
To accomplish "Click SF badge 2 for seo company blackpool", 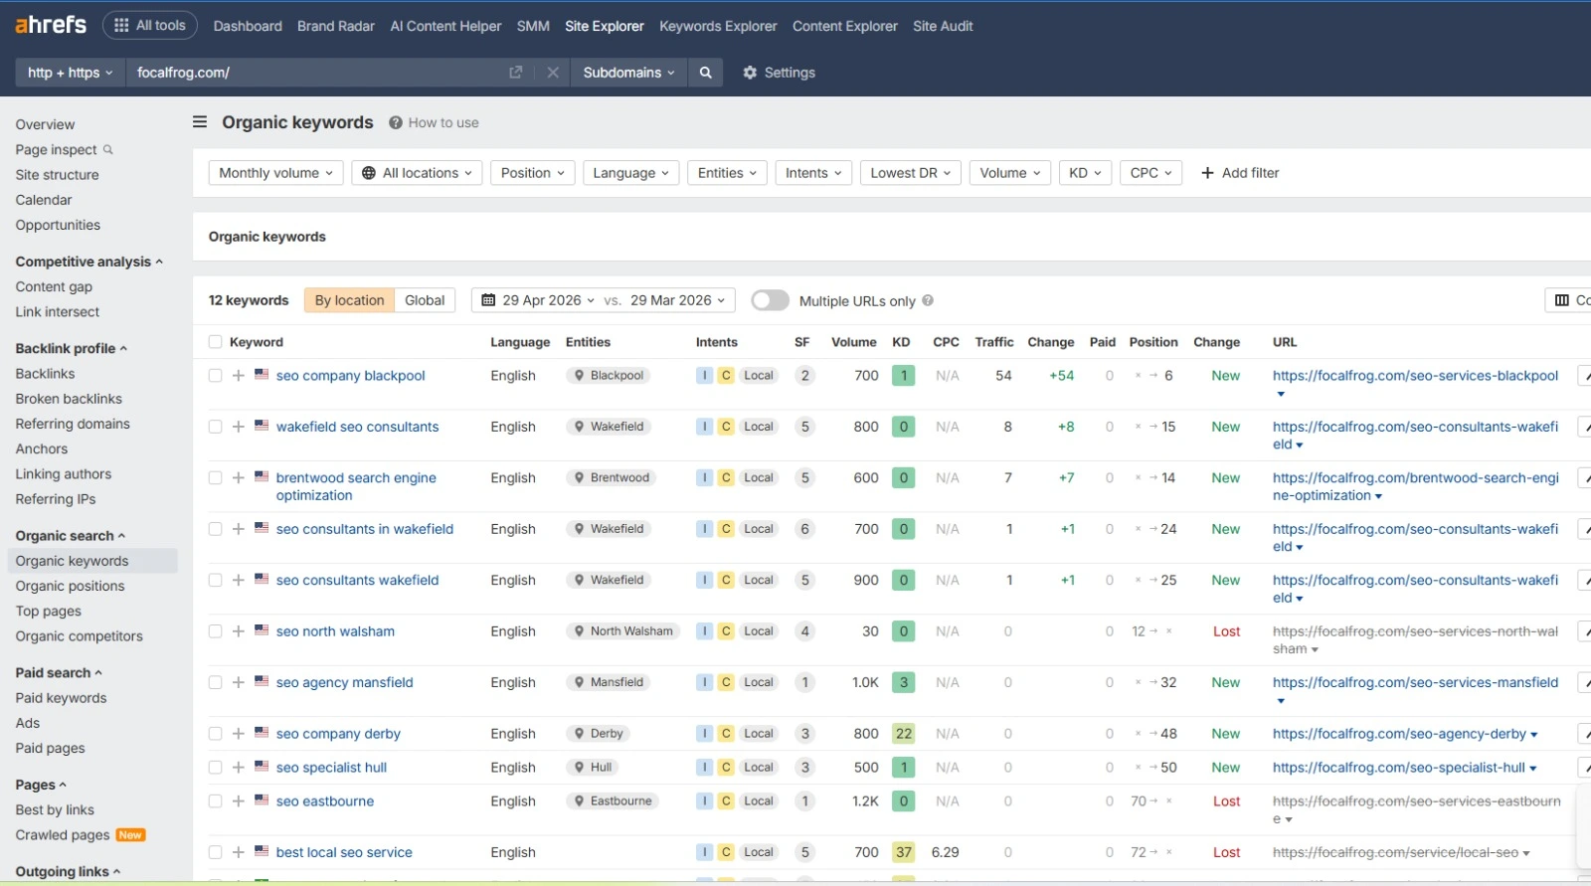I will (x=804, y=376).
